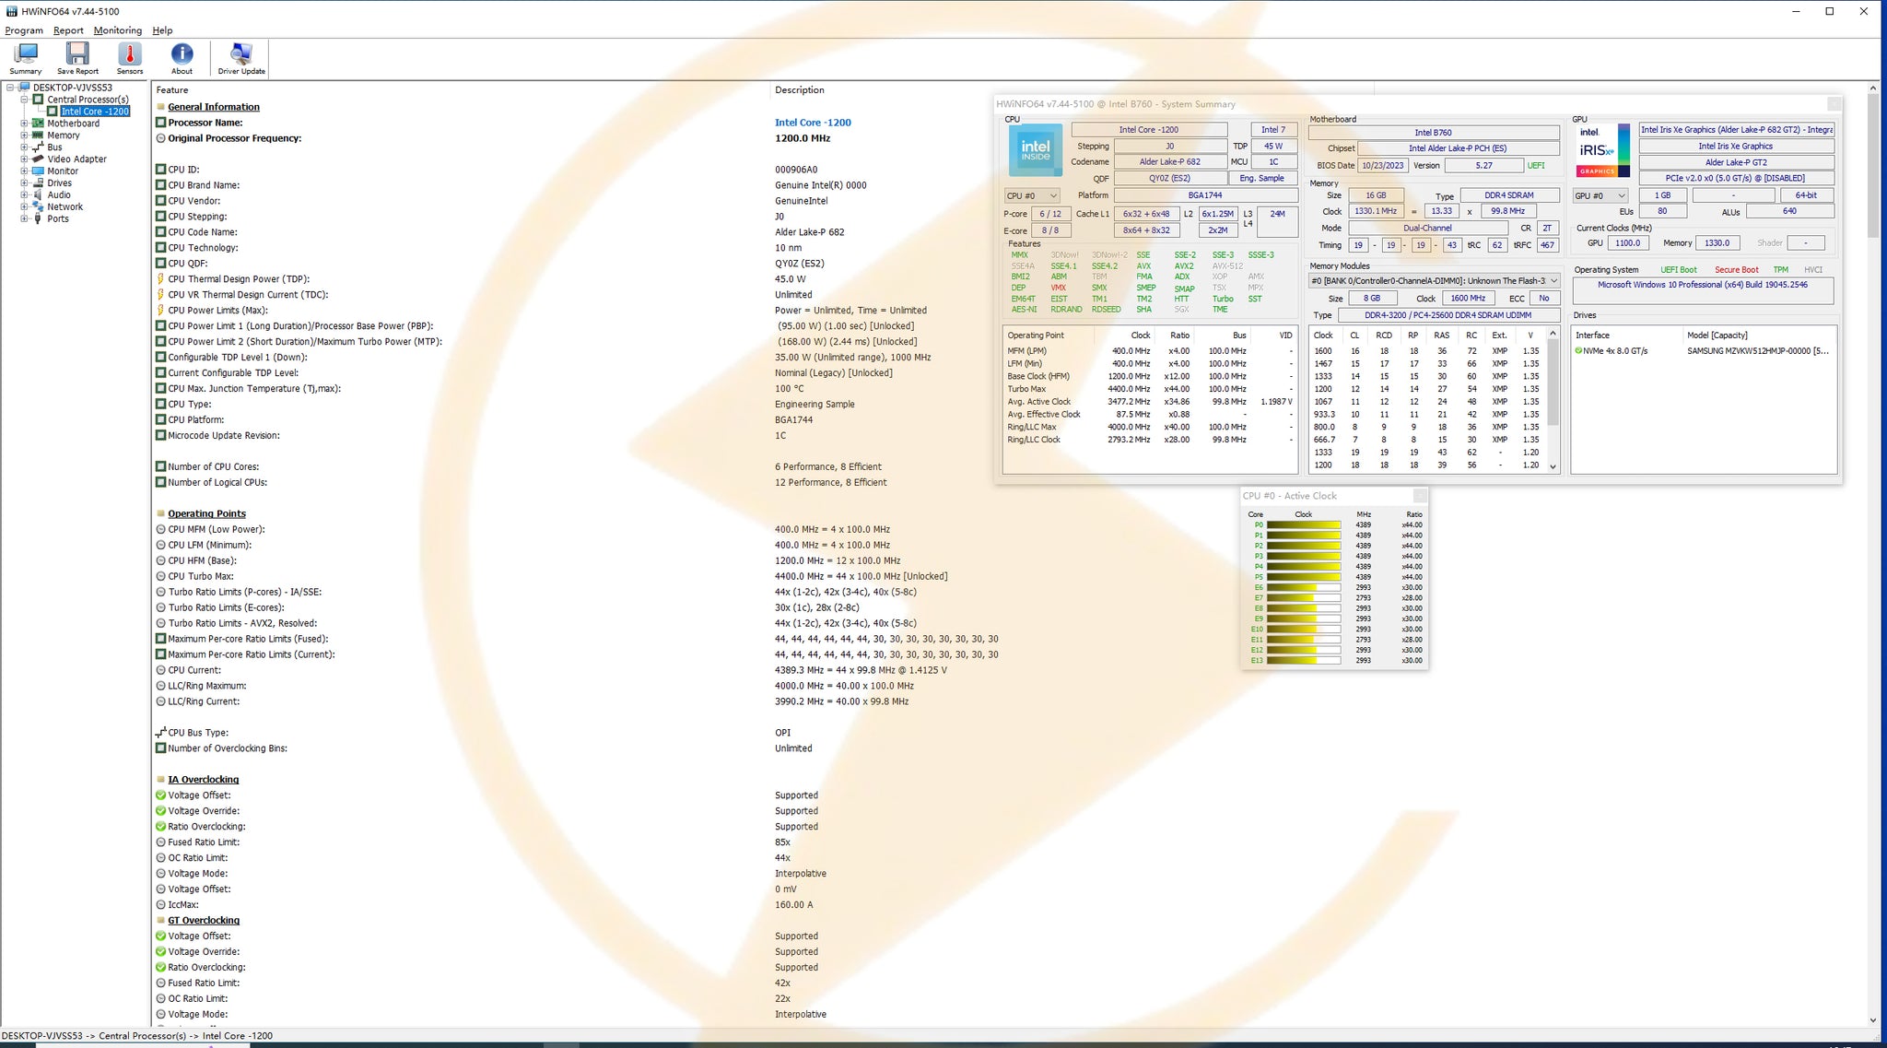This screenshot has height=1048, width=1887.
Task: Collapse the Central Processor(s) node
Action: point(25,100)
